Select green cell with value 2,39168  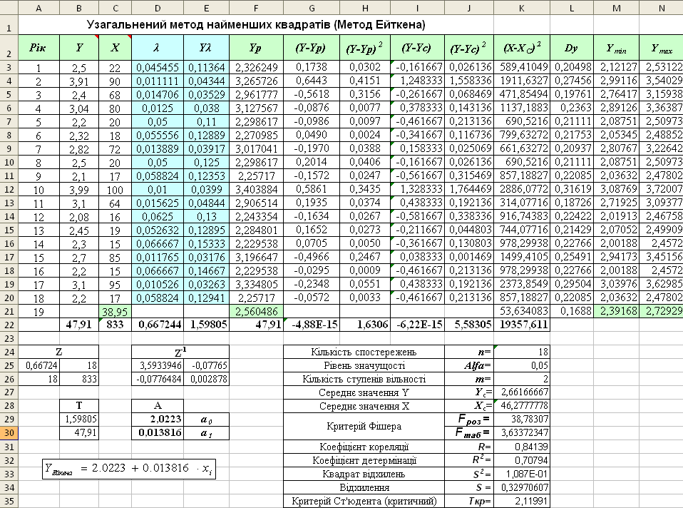tap(617, 311)
